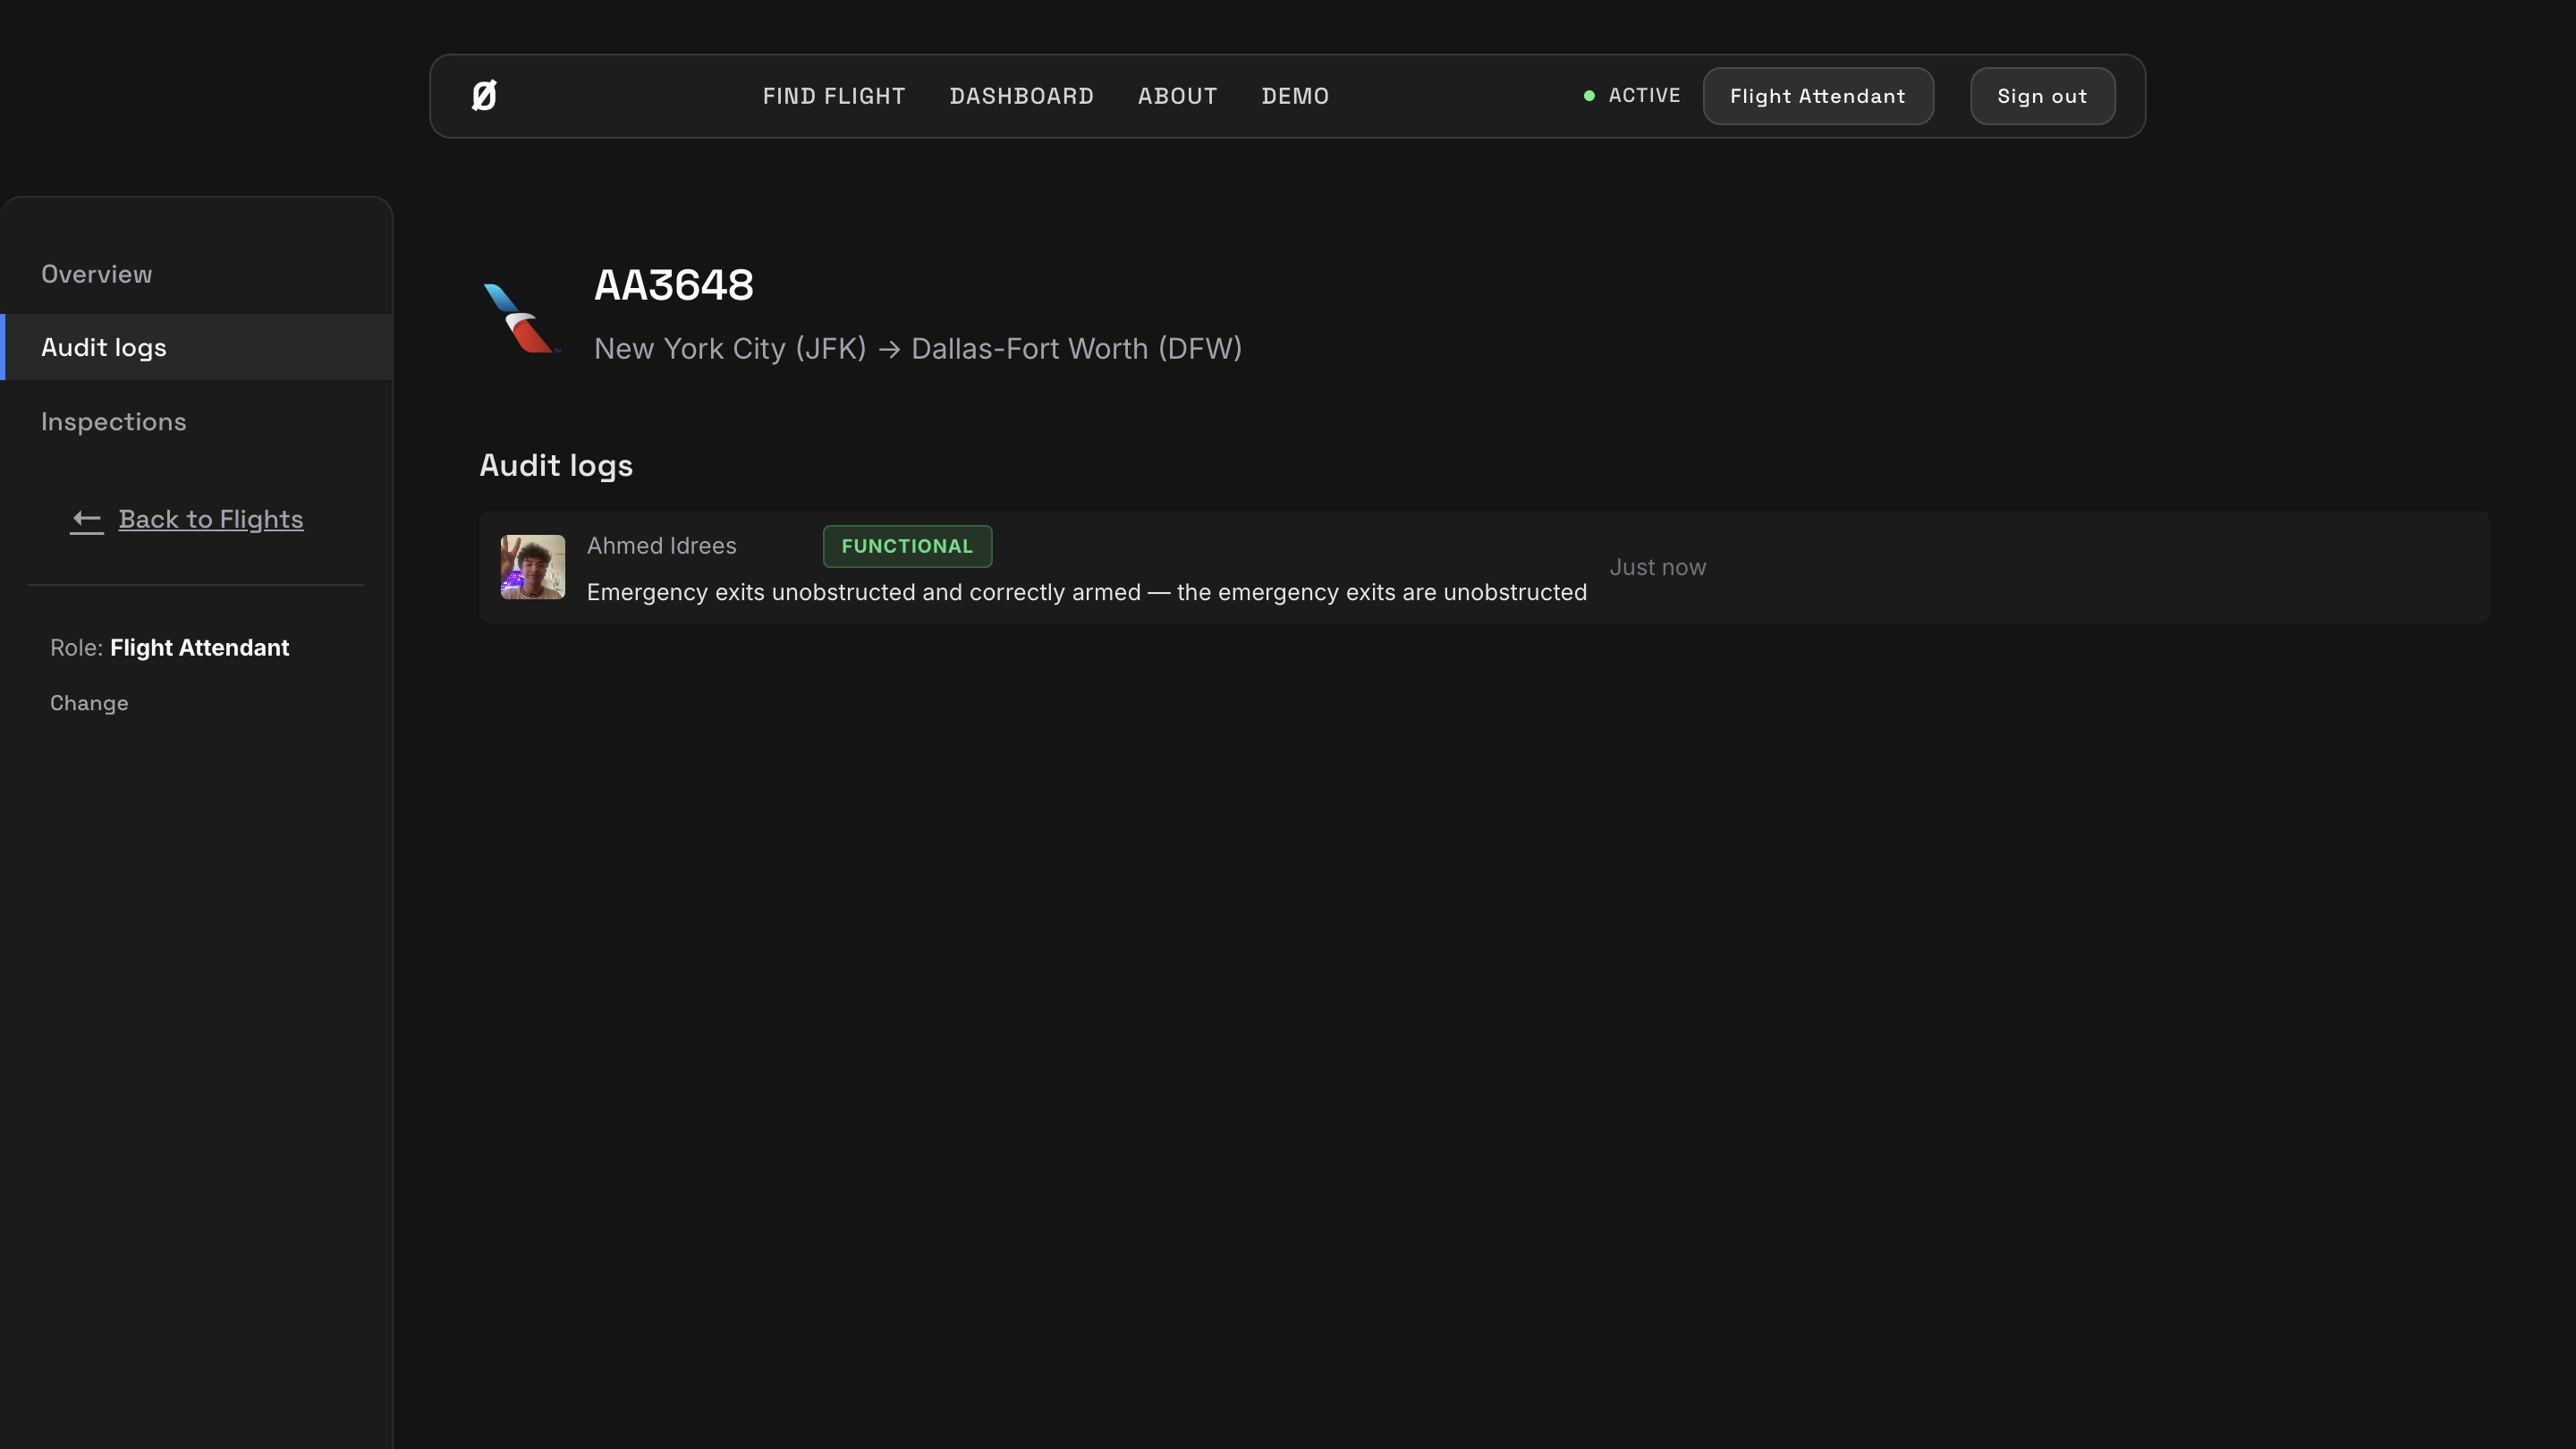Click the AA3648 flight number heading
This screenshot has height=1449, width=2576.
point(674,285)
